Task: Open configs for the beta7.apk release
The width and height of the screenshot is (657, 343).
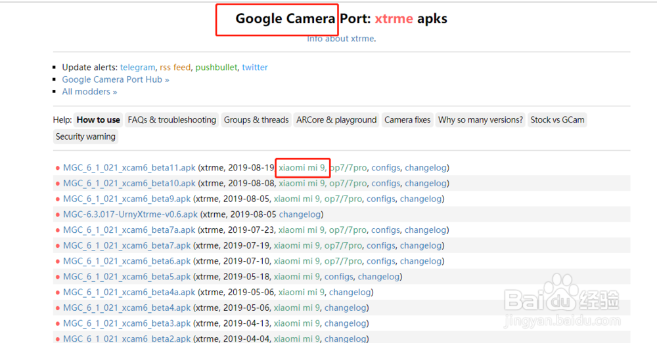Action: coord(381,245)
